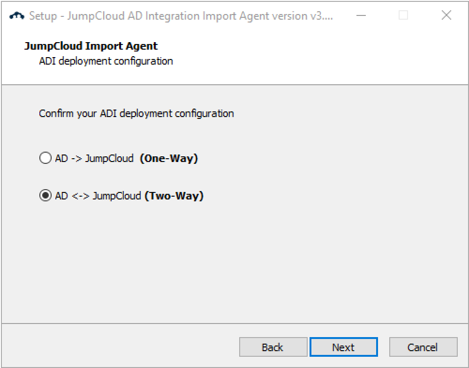Click the bold "(Two-Way)" text
Image resolution: width=469 pixels, height=368 pixels.
pyautogui.click(x=174, y=196)
